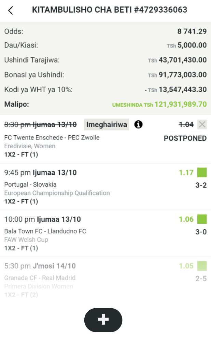Screen dimensions: 211x352
Task: Click the bet slip title with ID #4729336063
Action: tap(110, 10)
